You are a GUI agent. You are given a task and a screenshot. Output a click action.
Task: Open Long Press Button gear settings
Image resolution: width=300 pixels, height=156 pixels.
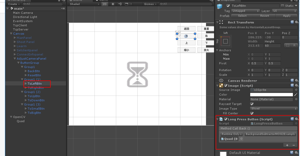click(297, 119)
